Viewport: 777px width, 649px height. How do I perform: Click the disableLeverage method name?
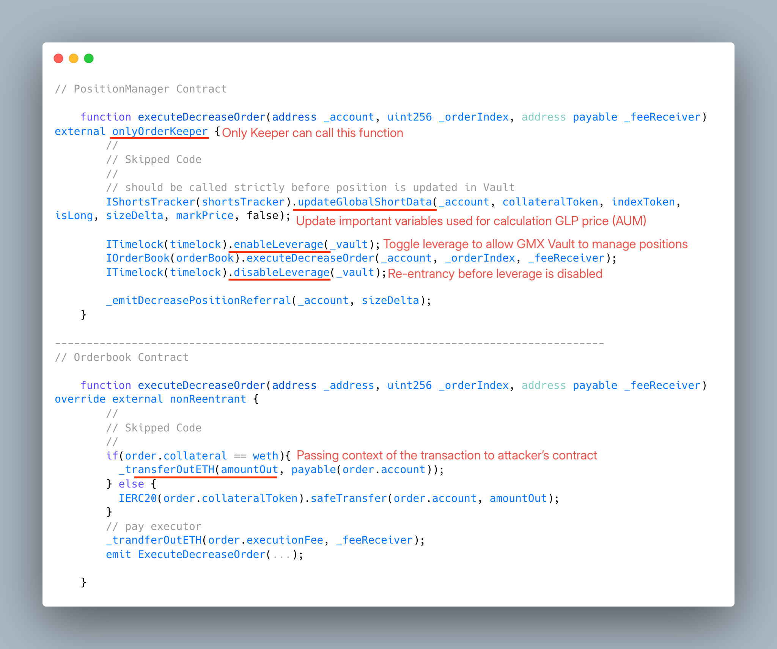click(281, 272)
